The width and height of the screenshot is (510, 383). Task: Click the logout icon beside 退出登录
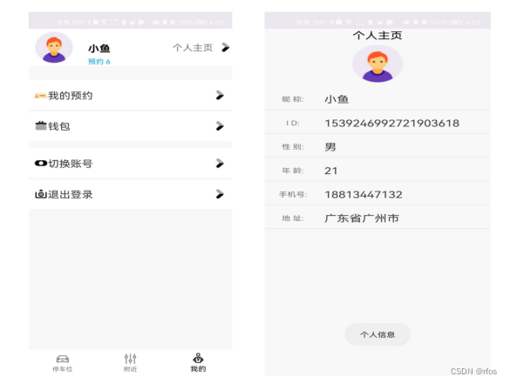click(41, 194)
